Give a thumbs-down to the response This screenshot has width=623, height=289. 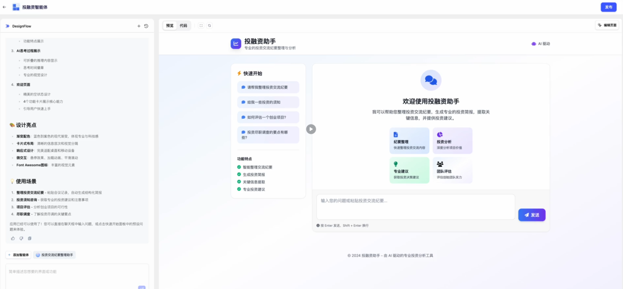21,238
